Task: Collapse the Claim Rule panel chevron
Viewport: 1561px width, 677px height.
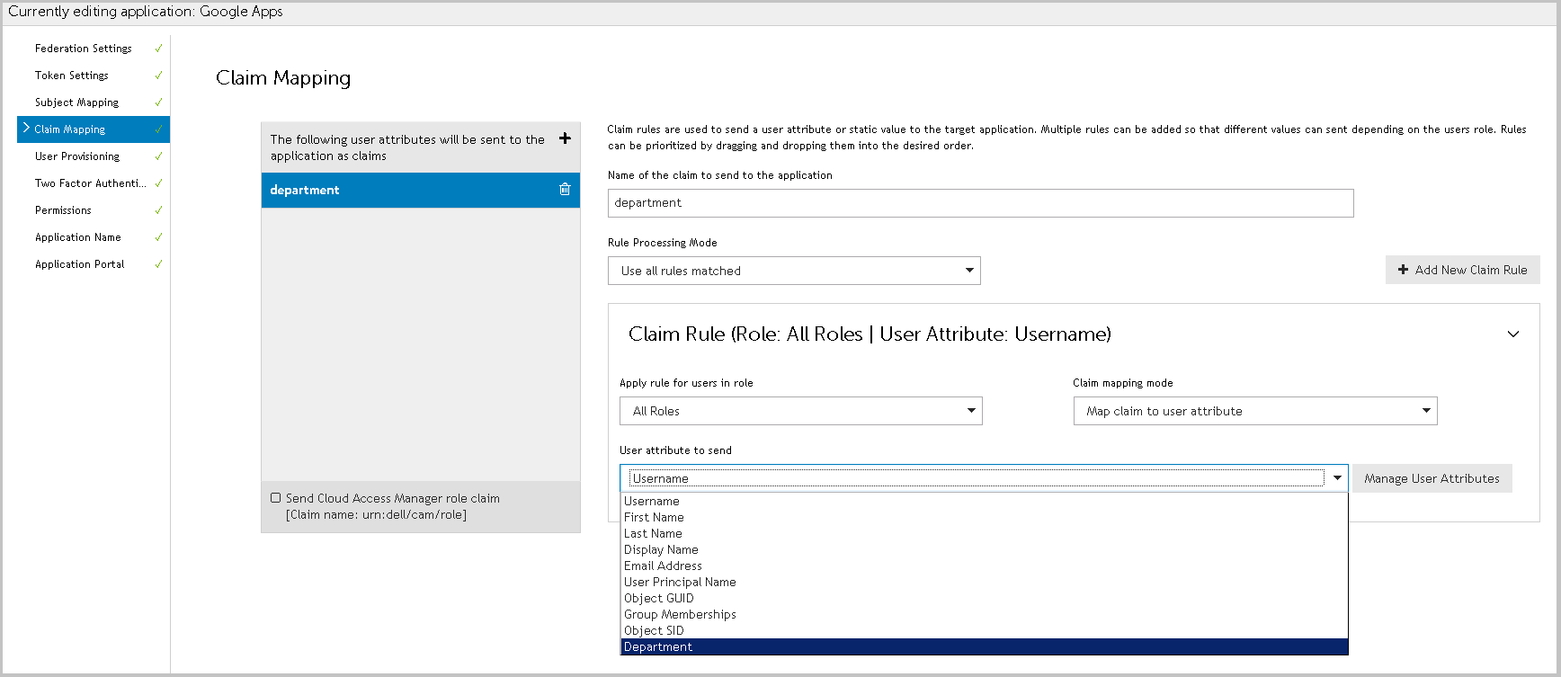Action: pos(1512,334)
